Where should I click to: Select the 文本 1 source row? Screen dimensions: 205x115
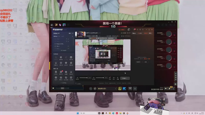coord(63,46)
